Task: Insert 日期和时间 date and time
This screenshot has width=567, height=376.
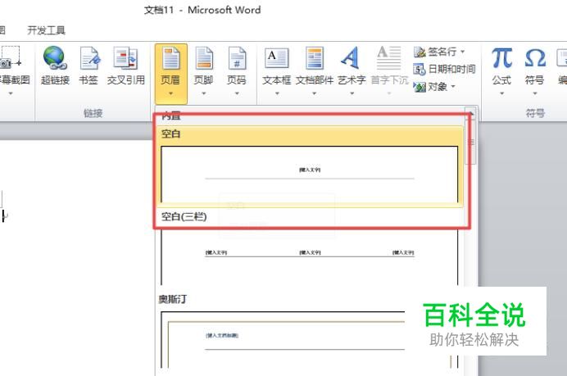Action: coord(444,69)
